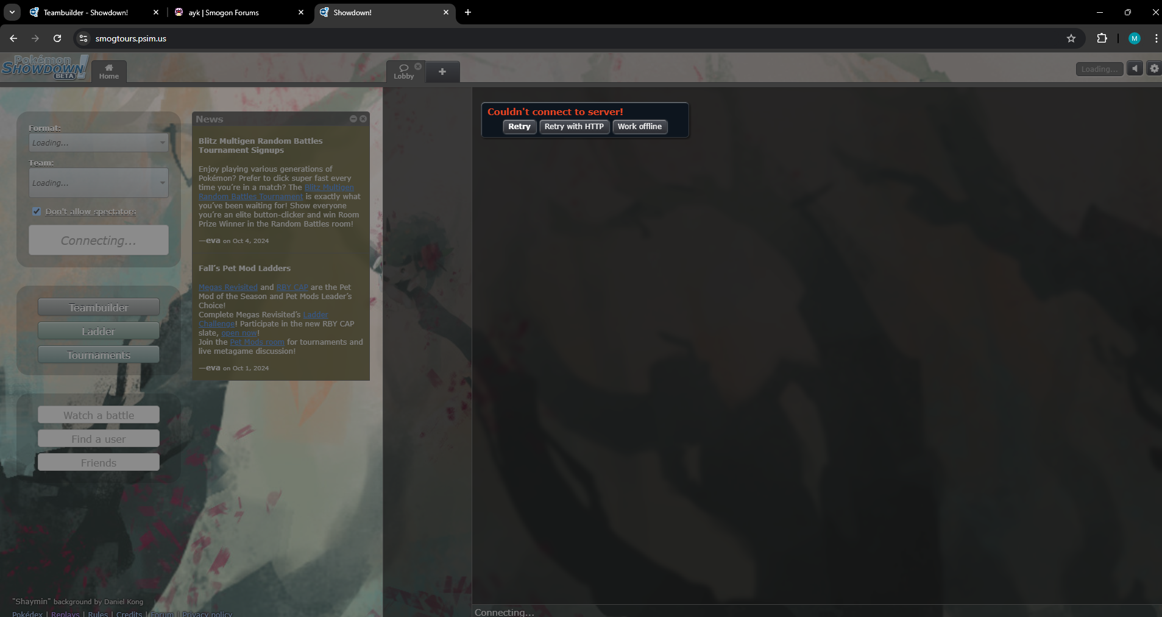Screen dimensions: 1162x617
Task: Close the Lobby tab
Action: click(x=418, y=66)
